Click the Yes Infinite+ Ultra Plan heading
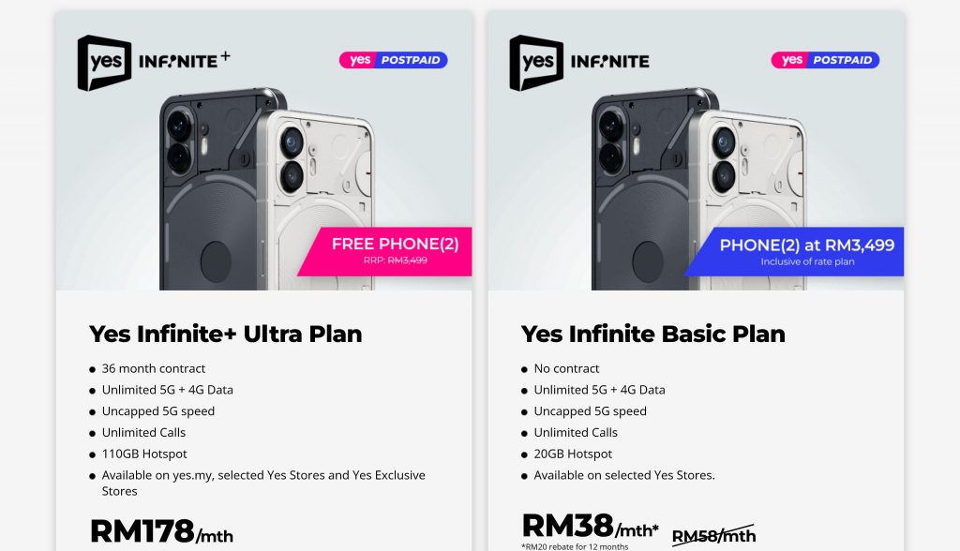Screen dimensions: 960x551 coord(226,335)
